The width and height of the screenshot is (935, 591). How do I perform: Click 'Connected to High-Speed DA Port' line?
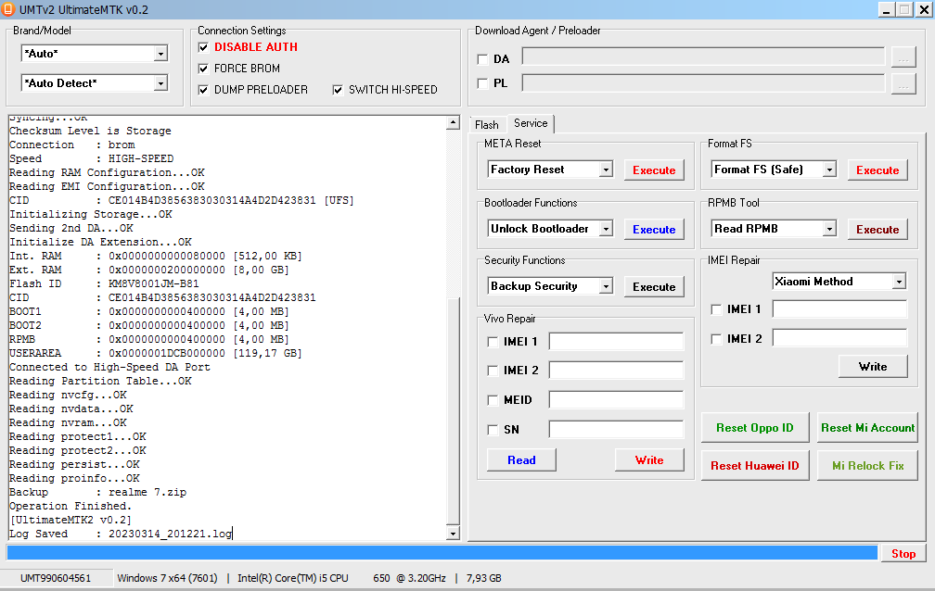(x=109, y=367)
